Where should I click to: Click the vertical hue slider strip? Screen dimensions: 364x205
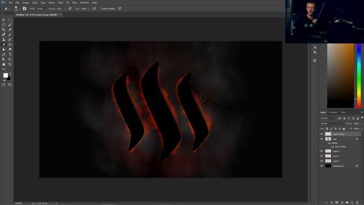359,76
